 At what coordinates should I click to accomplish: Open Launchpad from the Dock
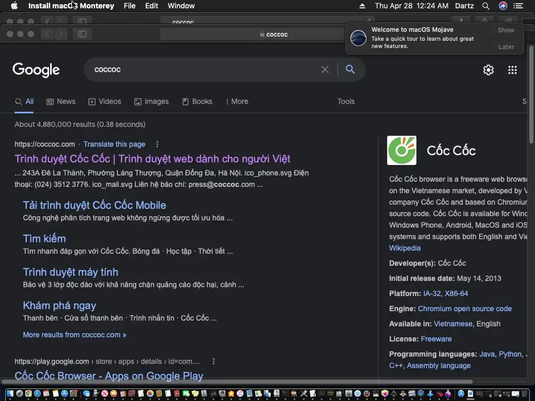[19, 394]
